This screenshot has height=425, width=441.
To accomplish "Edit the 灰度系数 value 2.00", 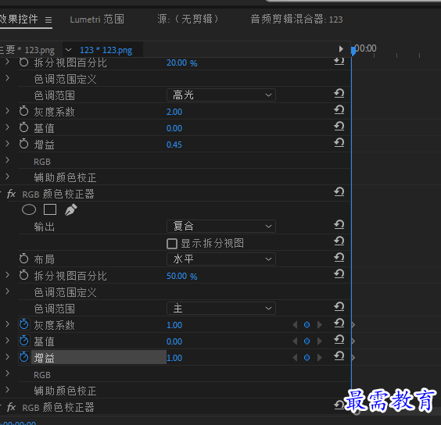I will [174, 112].
